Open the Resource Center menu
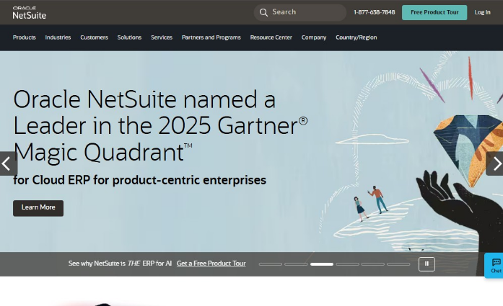This screenshot has height=306, width=503. pos(271,37)
